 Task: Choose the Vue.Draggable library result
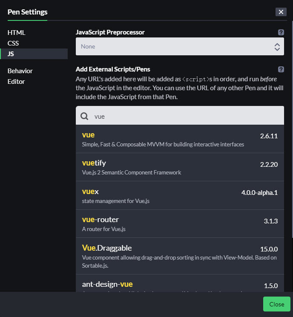[180, 255]
